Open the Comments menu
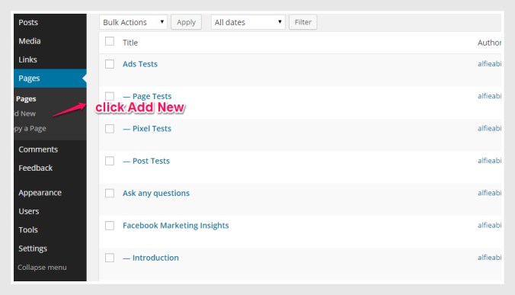 click(38, 149)
